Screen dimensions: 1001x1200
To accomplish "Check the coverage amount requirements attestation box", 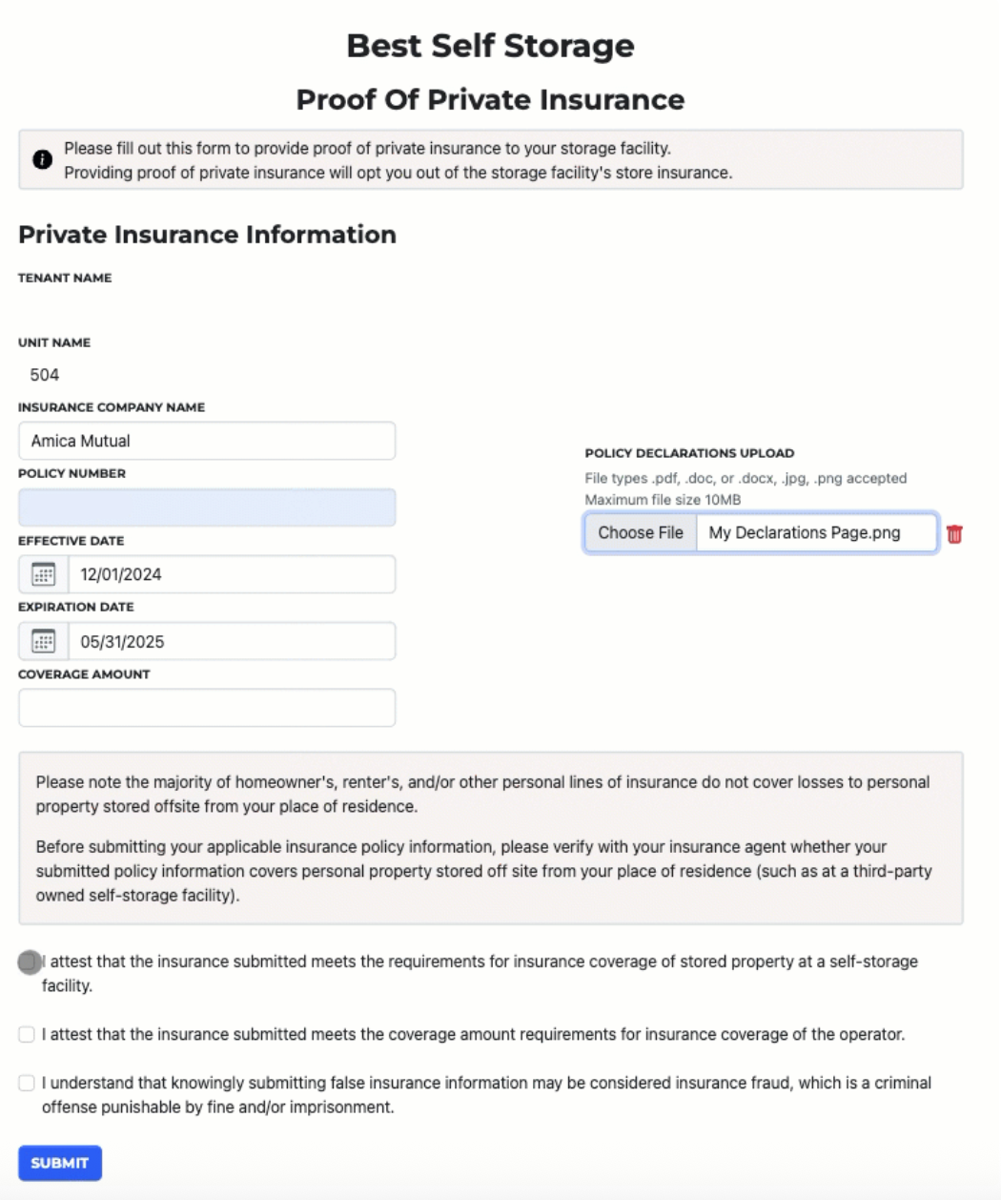I will coord(27,1034).
